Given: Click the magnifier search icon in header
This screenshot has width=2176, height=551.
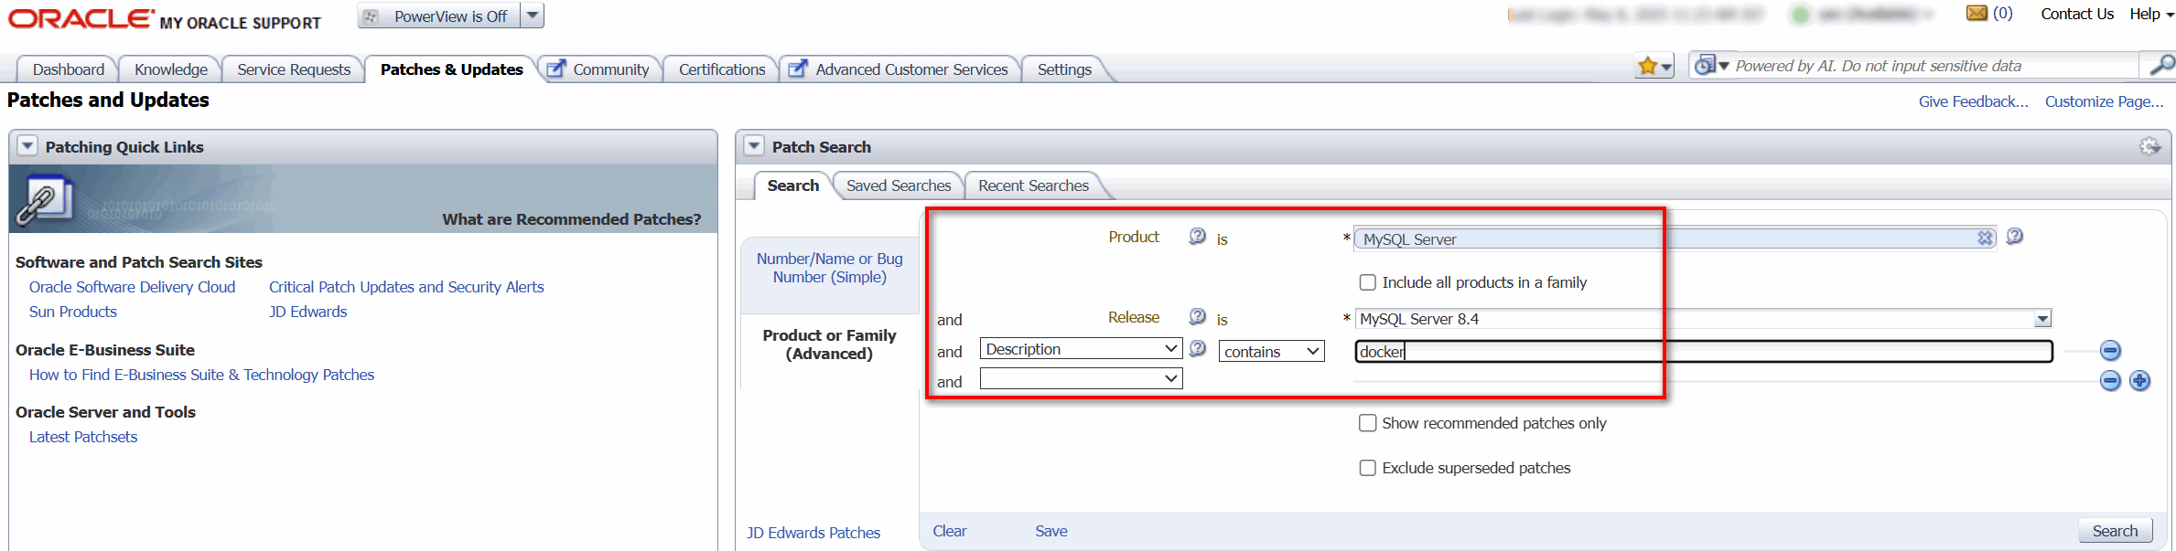Looking at the screenshot, I should 2161,65.
